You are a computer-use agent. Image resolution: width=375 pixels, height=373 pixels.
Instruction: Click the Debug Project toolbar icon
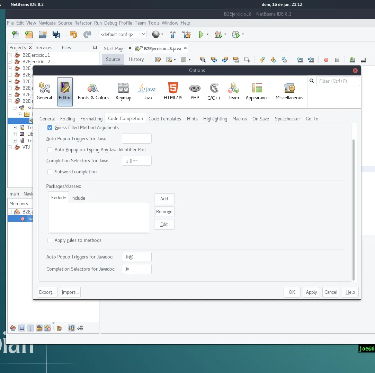(218, 34)
